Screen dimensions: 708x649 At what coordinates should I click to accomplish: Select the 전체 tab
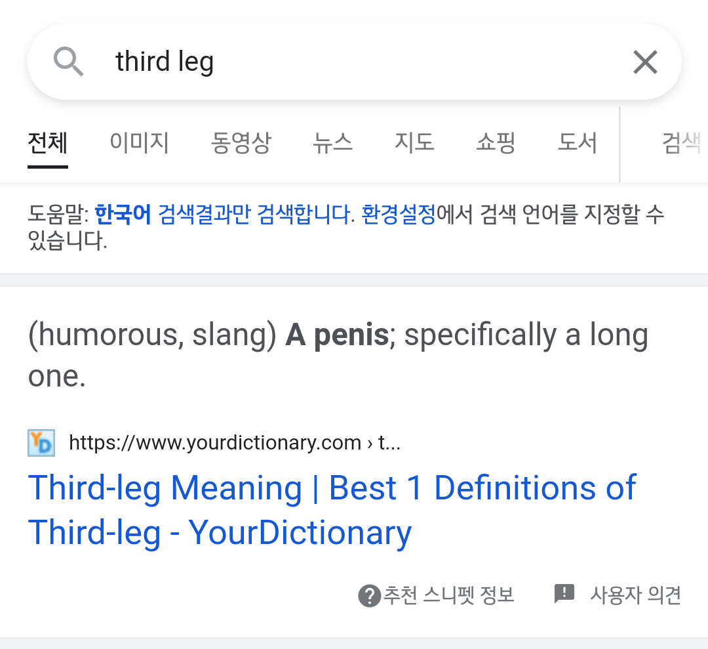click(47, 143)
